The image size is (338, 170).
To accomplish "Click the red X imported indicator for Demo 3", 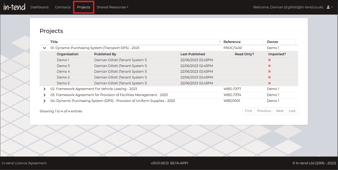I will [x=269, y=66].
